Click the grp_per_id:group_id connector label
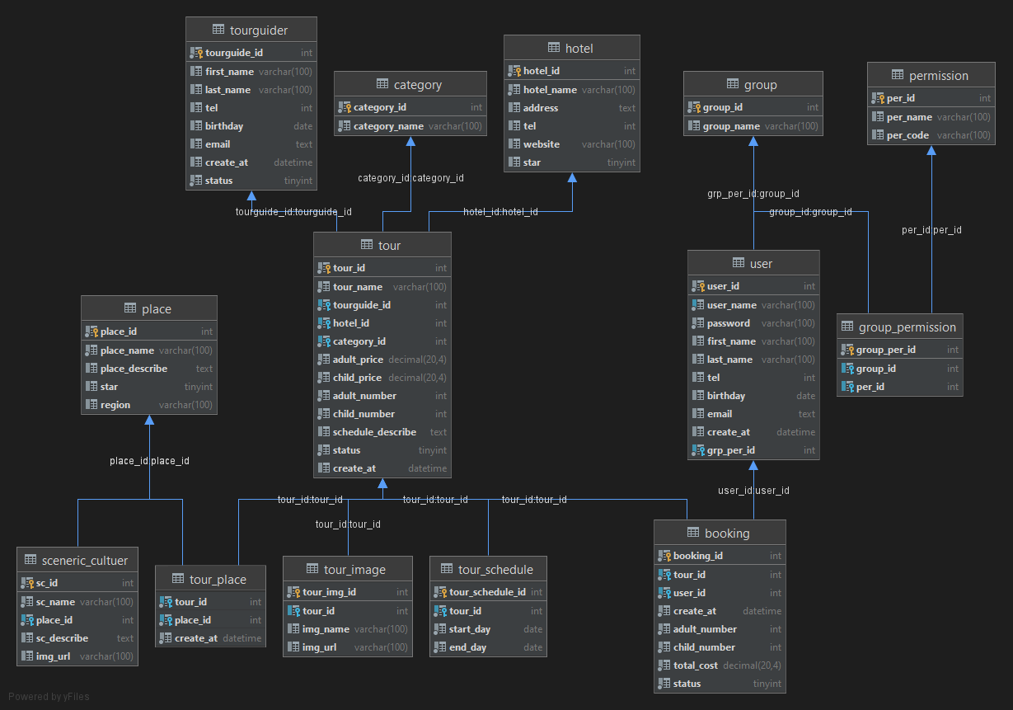This screenshot has width=1013, height=710. point(752,193)
